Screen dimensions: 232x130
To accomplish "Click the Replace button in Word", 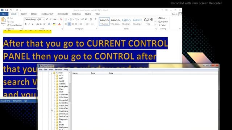I will (163, 22).
